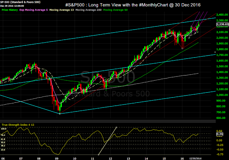
Task: Click the 09 year label on time axis
Action: tap(57, 159)
